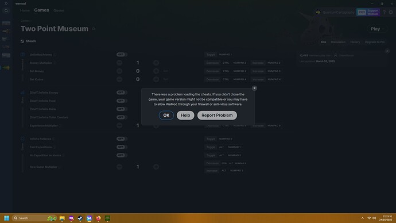The image size is (396, 223).
Task: Increase the Money Multiplier value
Action: tap(156, 63)
